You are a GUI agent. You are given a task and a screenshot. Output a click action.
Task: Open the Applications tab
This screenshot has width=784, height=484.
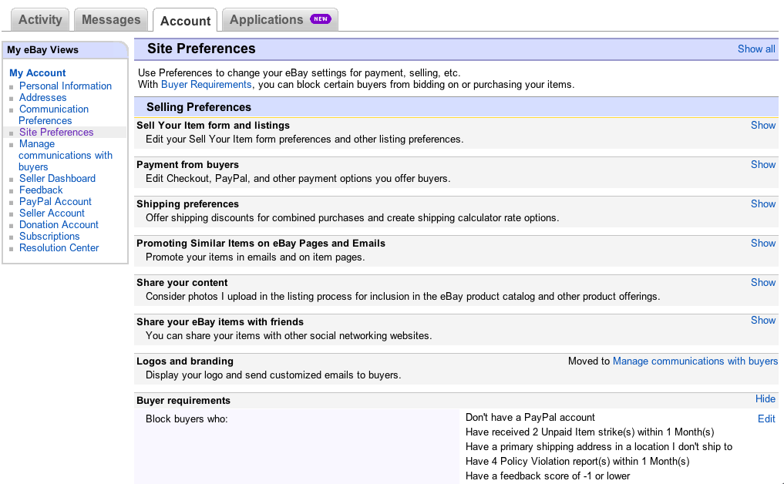pyautogui.click(x=267, y=20)
